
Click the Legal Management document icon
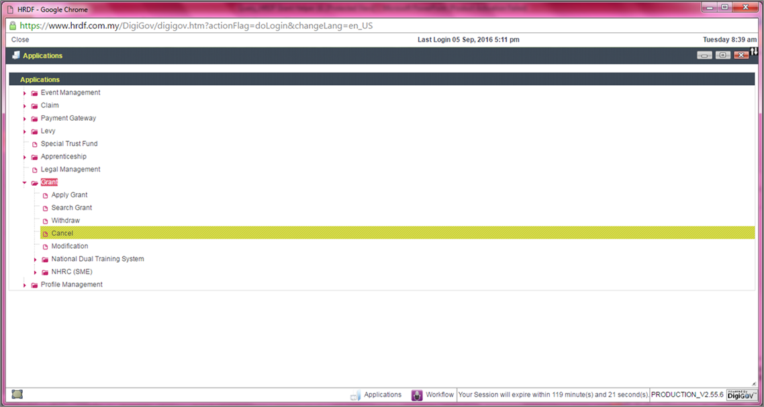click(35, 170)
